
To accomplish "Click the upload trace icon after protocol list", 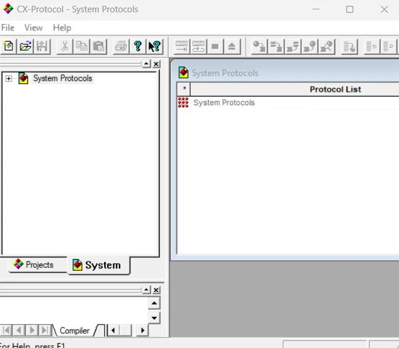I will 293,47.
